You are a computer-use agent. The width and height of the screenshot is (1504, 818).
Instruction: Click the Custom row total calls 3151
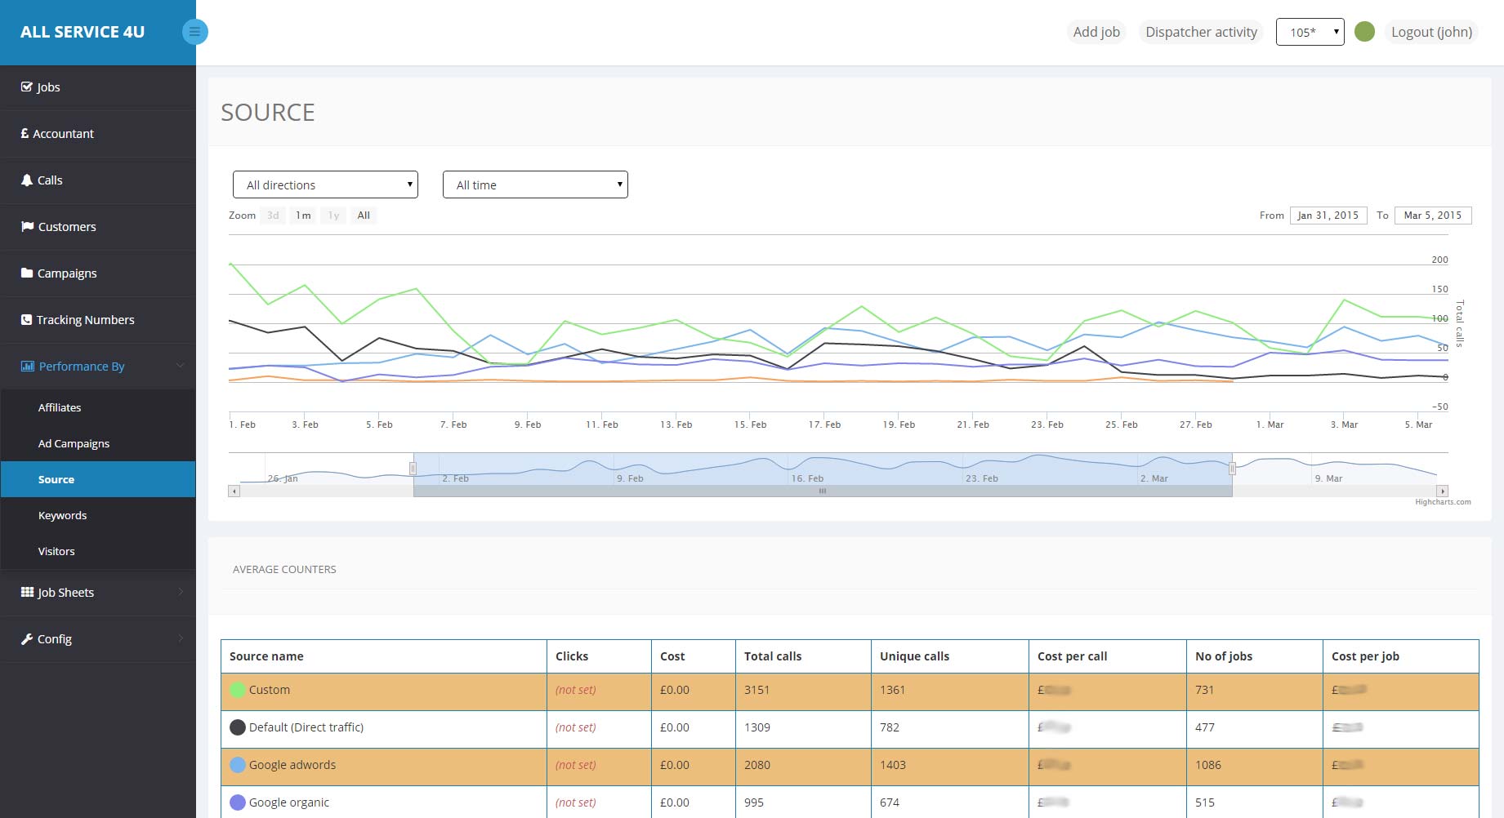[756, 690]
